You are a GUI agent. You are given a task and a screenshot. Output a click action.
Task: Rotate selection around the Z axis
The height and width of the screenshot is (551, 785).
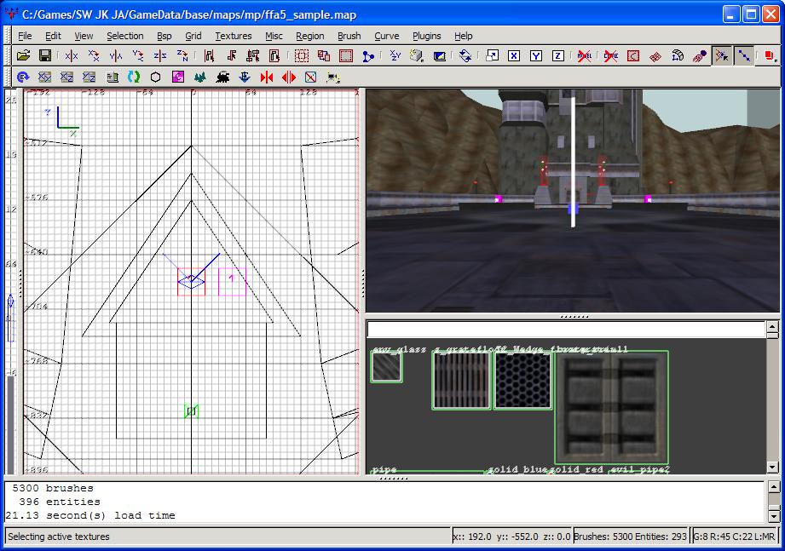tap(182, 55)
